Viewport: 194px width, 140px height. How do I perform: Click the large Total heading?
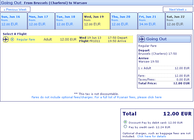coord(130,114)
